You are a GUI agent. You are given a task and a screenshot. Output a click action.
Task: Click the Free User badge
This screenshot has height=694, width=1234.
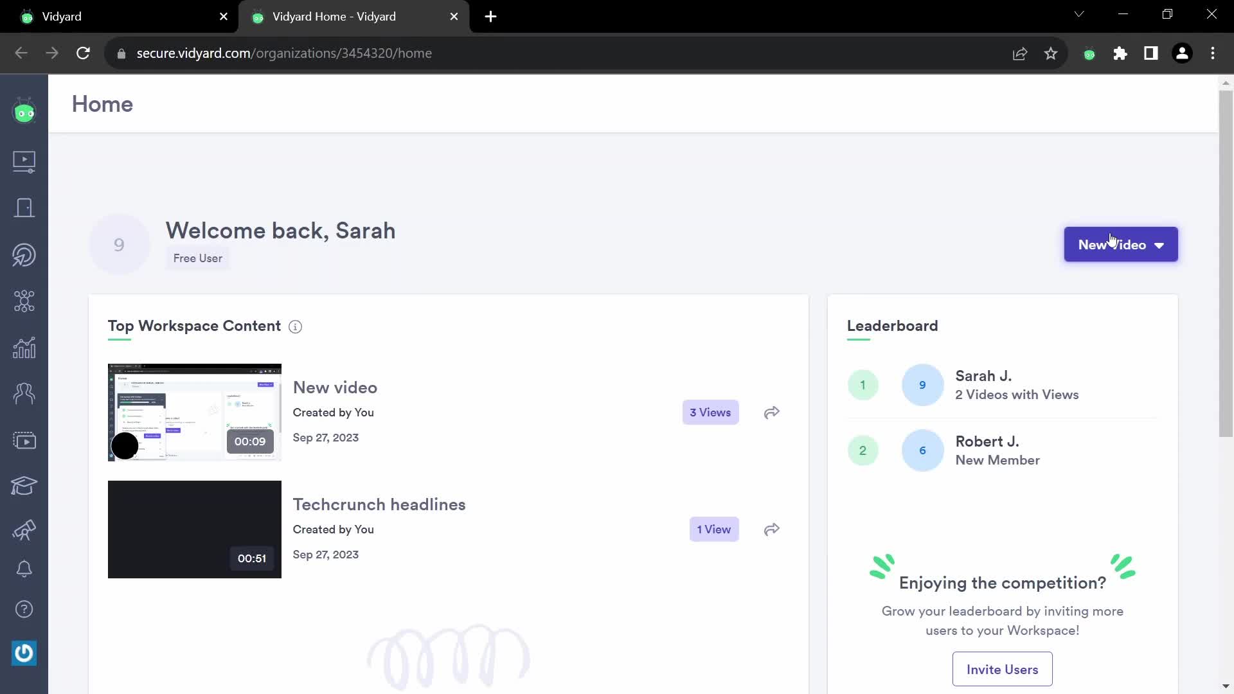[197, 258]
